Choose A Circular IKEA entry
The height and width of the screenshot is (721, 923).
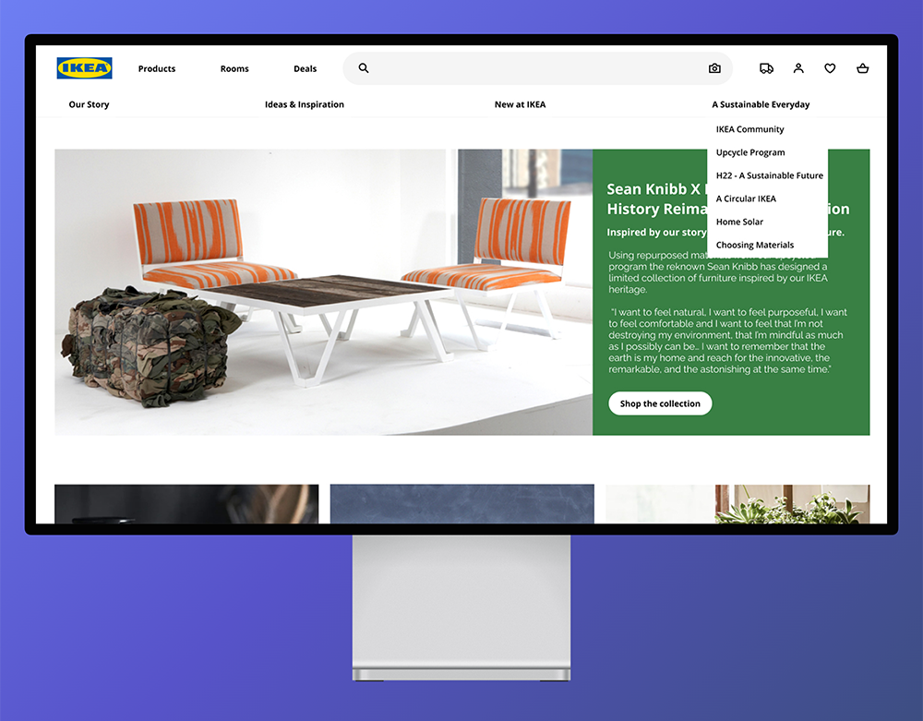click(746, 198)
